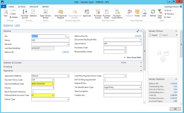
Task: Switch to the HOME ribbon tab
Action: (x=11, y=7)
